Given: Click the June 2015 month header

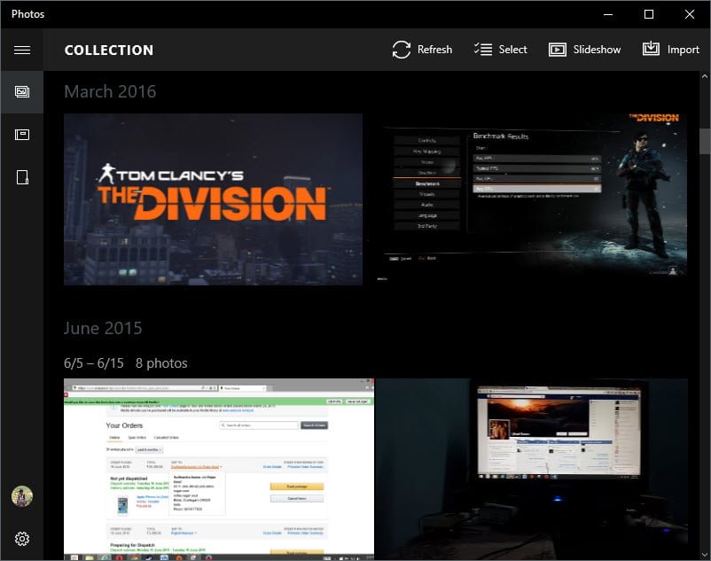Looking at the screenshot, I should [x=103, y=328].
